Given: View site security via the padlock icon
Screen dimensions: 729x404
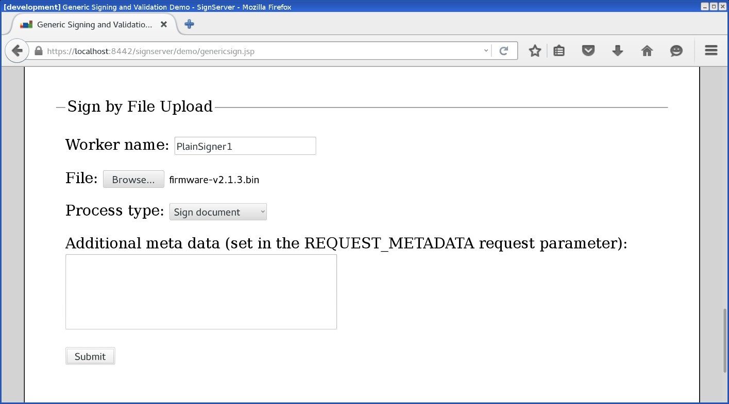Looking at the screenshot, I should pos(38,51).
